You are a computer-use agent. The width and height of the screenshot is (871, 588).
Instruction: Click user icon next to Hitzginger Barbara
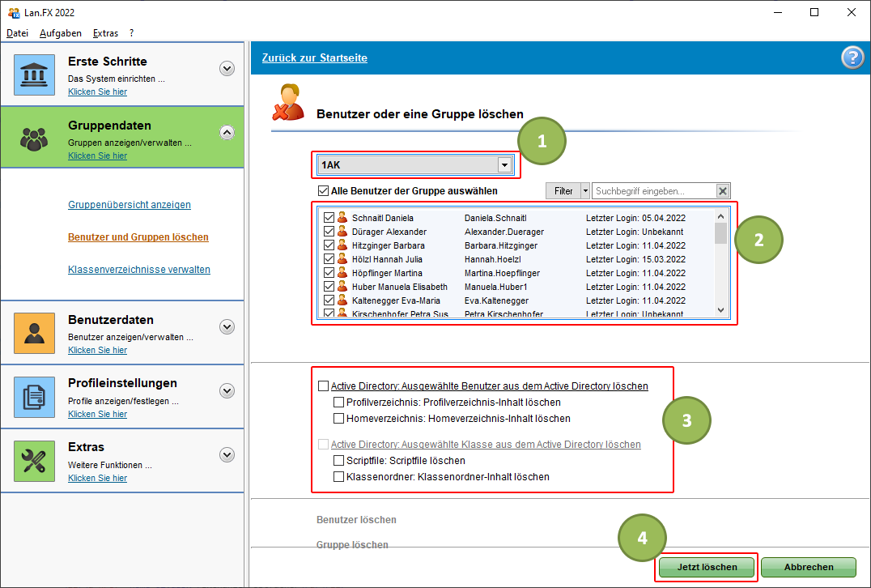(x=342, y=245)
